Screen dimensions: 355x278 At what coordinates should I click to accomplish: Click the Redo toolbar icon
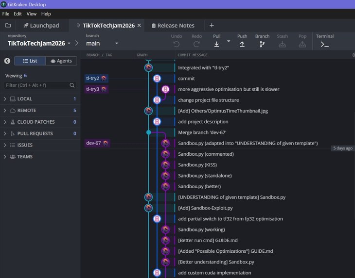pos(196,44)
